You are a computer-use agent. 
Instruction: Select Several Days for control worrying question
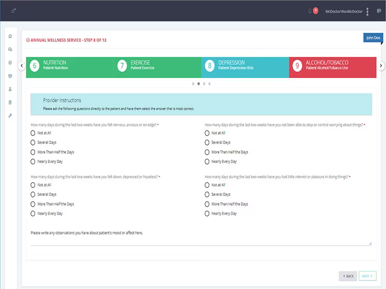pyautogui.click(x=207, y=143)
